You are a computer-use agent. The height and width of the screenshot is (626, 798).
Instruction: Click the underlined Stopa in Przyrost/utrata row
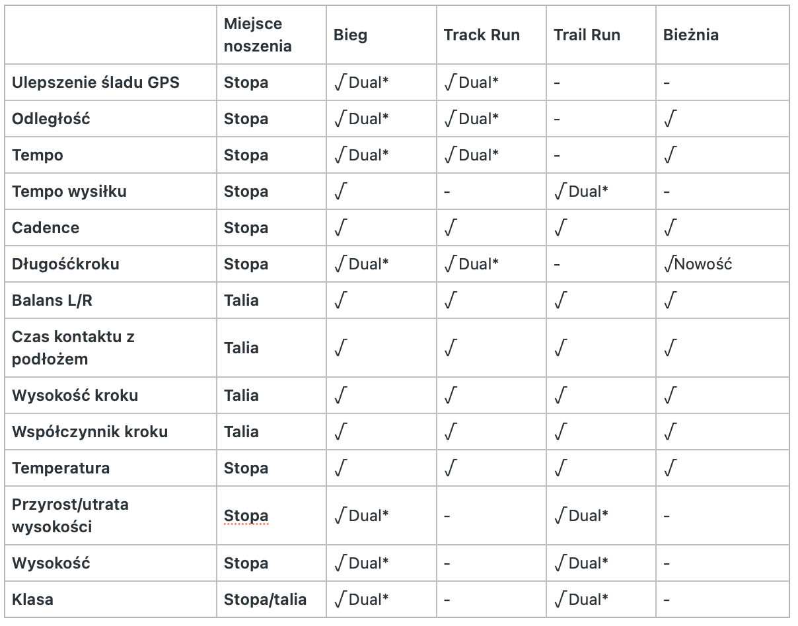click(246, 516)
